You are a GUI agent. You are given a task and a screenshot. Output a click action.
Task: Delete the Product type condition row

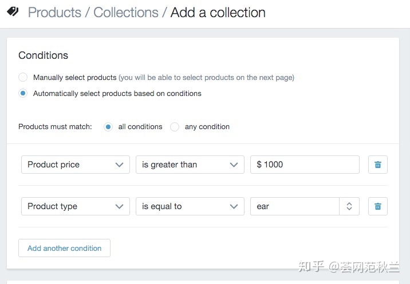tap(377, 206)
